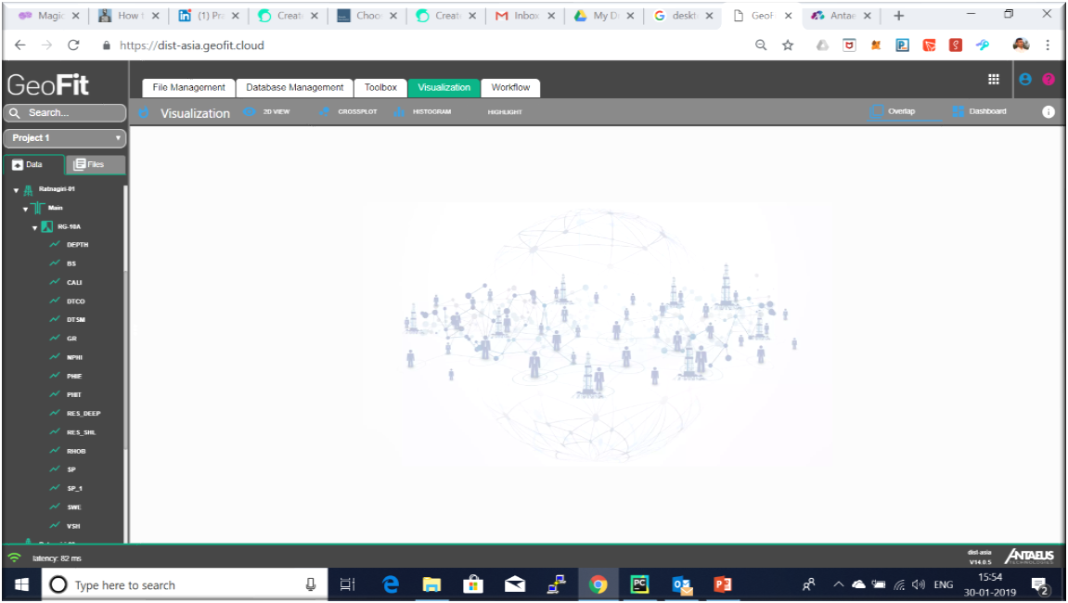Image resolution: width=1068 pixels, height=603 pixels.
Task: Select the Ratnagiri-01 well icon
Action: pyautogui.click(x=28, y=190)
